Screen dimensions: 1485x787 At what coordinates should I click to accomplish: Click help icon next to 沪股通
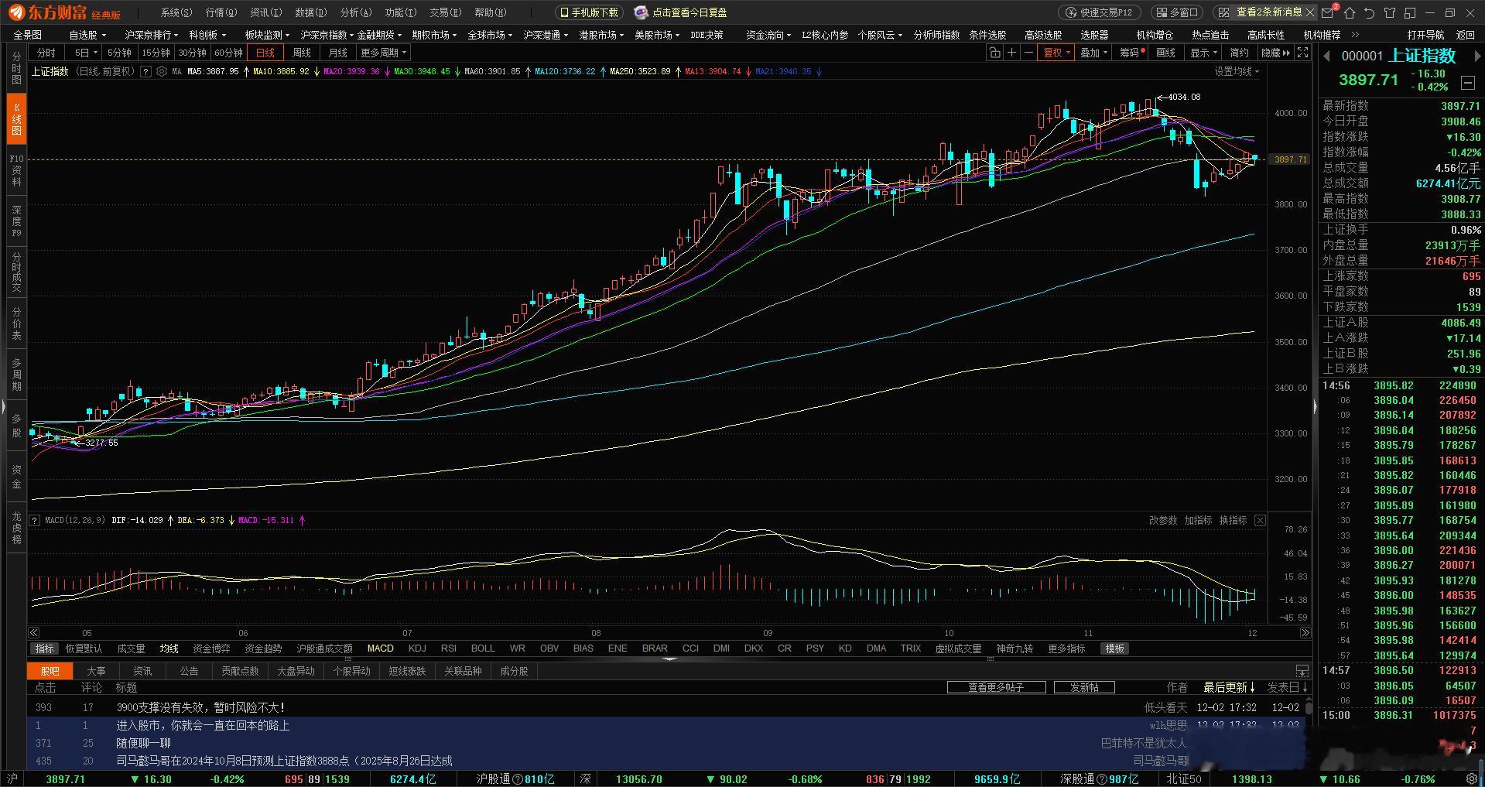coord(518,779)
